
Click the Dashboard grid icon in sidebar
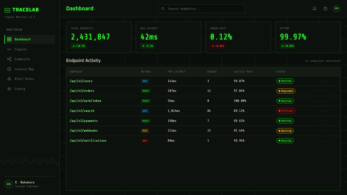(x=9, y=39)
